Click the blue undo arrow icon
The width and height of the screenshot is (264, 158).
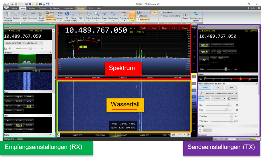47,4
